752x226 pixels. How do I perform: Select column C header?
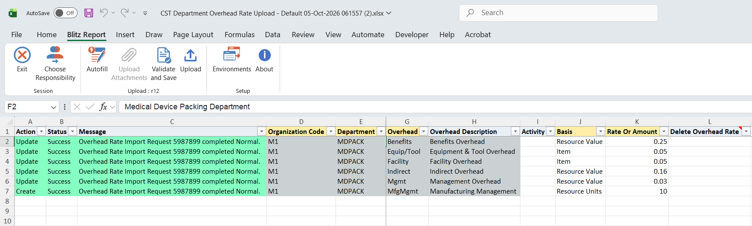coord(172,122)
